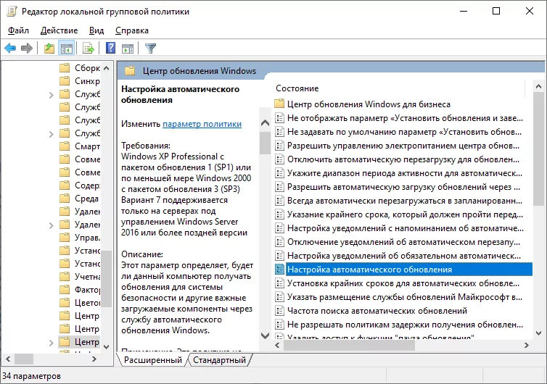This screenshot has width=547, height=384.
Task: Click the параметр политики link
Action: tap(202, 124)
